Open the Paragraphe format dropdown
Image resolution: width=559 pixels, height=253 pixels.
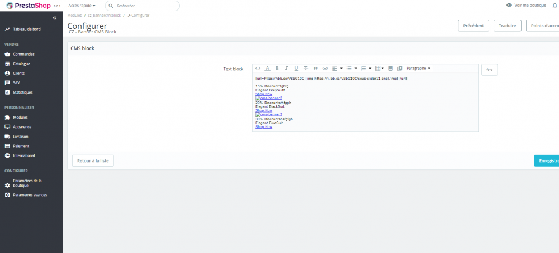419,68
